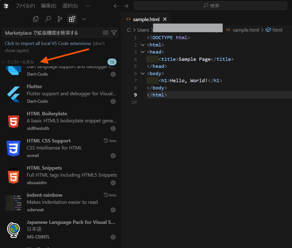The height and width of the screenshot is (248, 292).
Task: Select the HTML CSS Support extension entry
Action: pos(60,148)
